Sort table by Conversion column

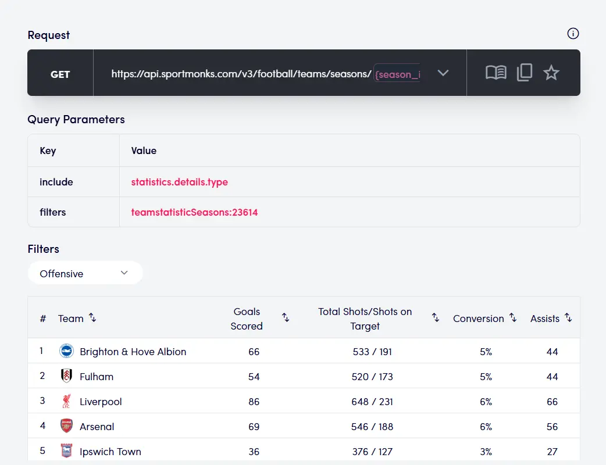tap(513, 318)
